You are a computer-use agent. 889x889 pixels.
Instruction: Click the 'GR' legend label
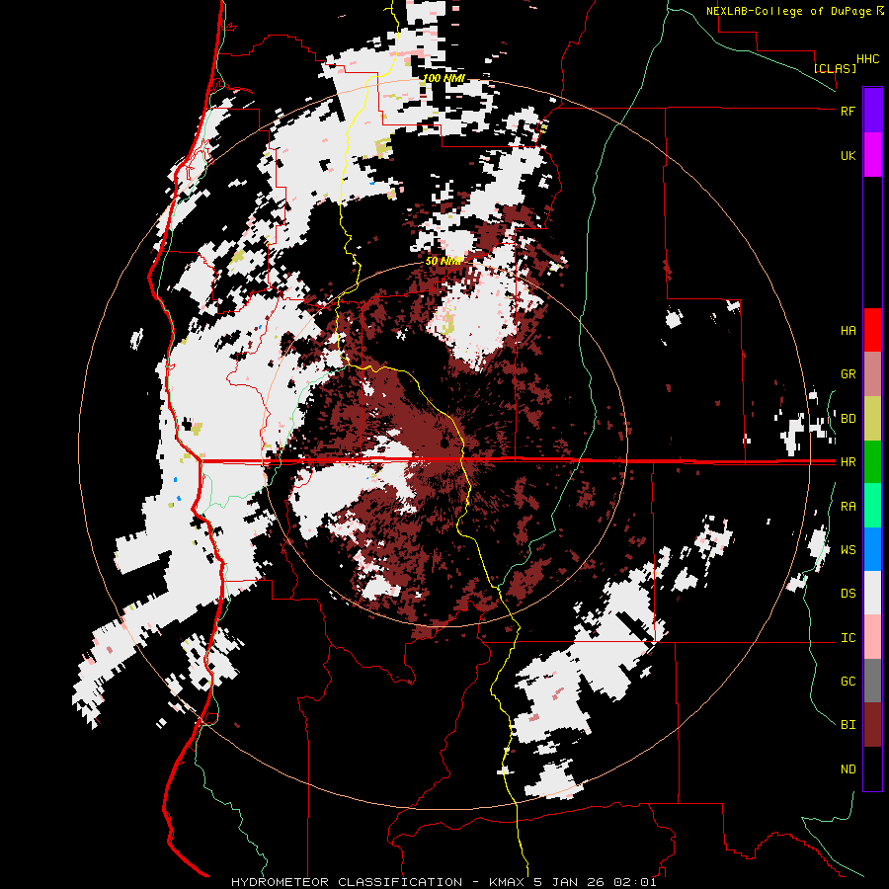[x=848, y=374]
